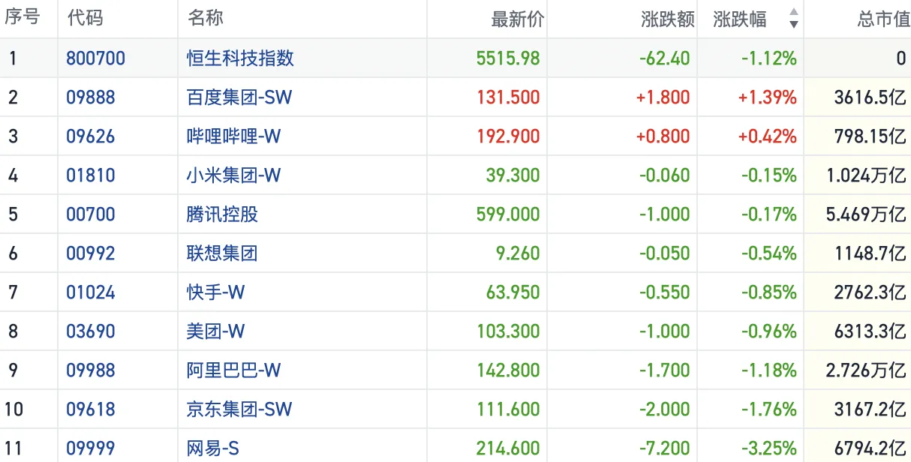Click stock code 800700
Image resolution: width=911 pixels, height=462 pixels.
coord(95,58)
